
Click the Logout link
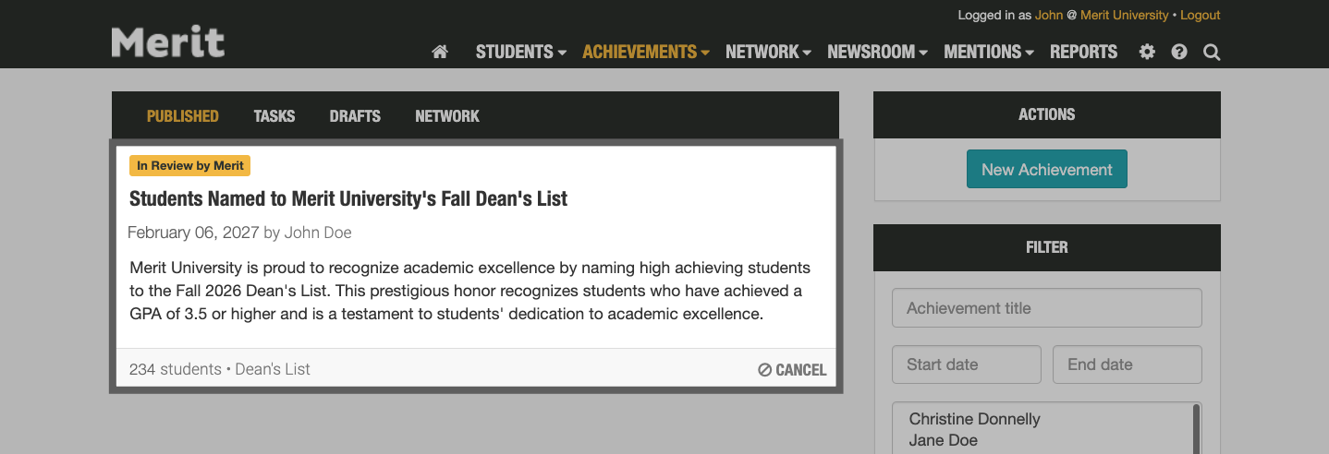pyautogui.click(x=1200, y=16)
